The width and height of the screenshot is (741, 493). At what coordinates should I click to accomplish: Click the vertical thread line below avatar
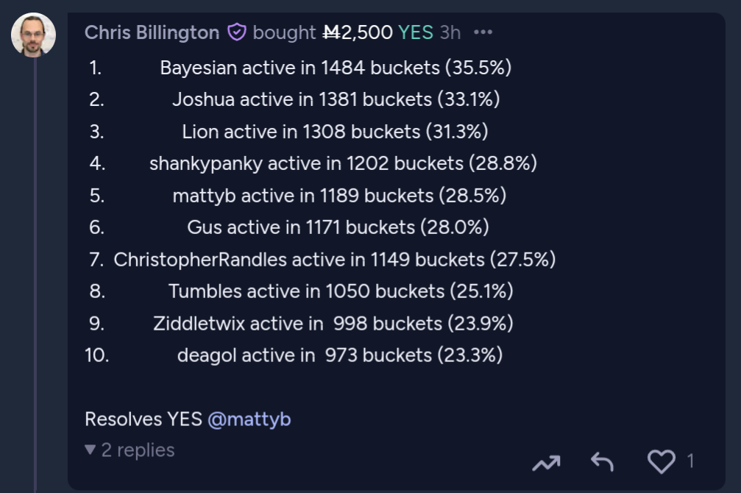tap(35, 274)
